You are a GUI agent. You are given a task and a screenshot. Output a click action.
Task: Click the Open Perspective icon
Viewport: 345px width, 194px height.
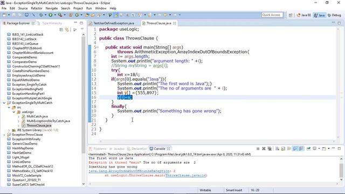291,15
